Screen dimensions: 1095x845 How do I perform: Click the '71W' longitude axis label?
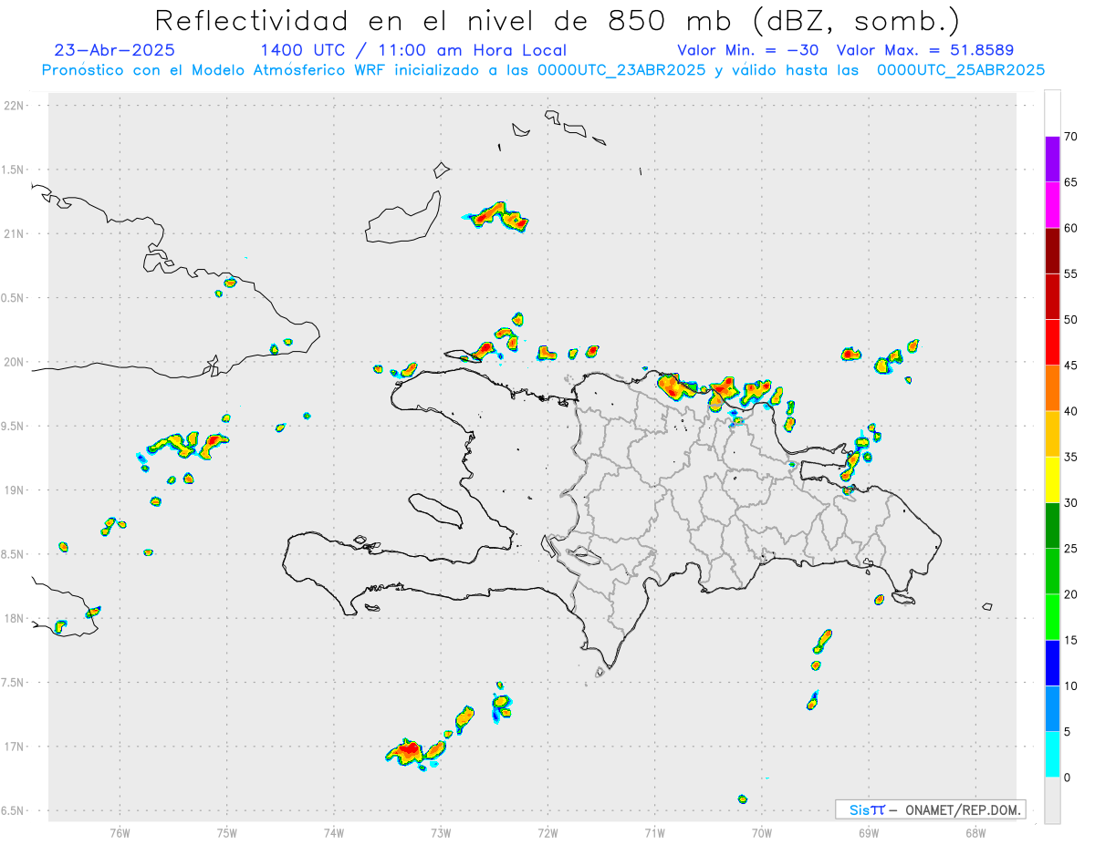click(654, 832)
